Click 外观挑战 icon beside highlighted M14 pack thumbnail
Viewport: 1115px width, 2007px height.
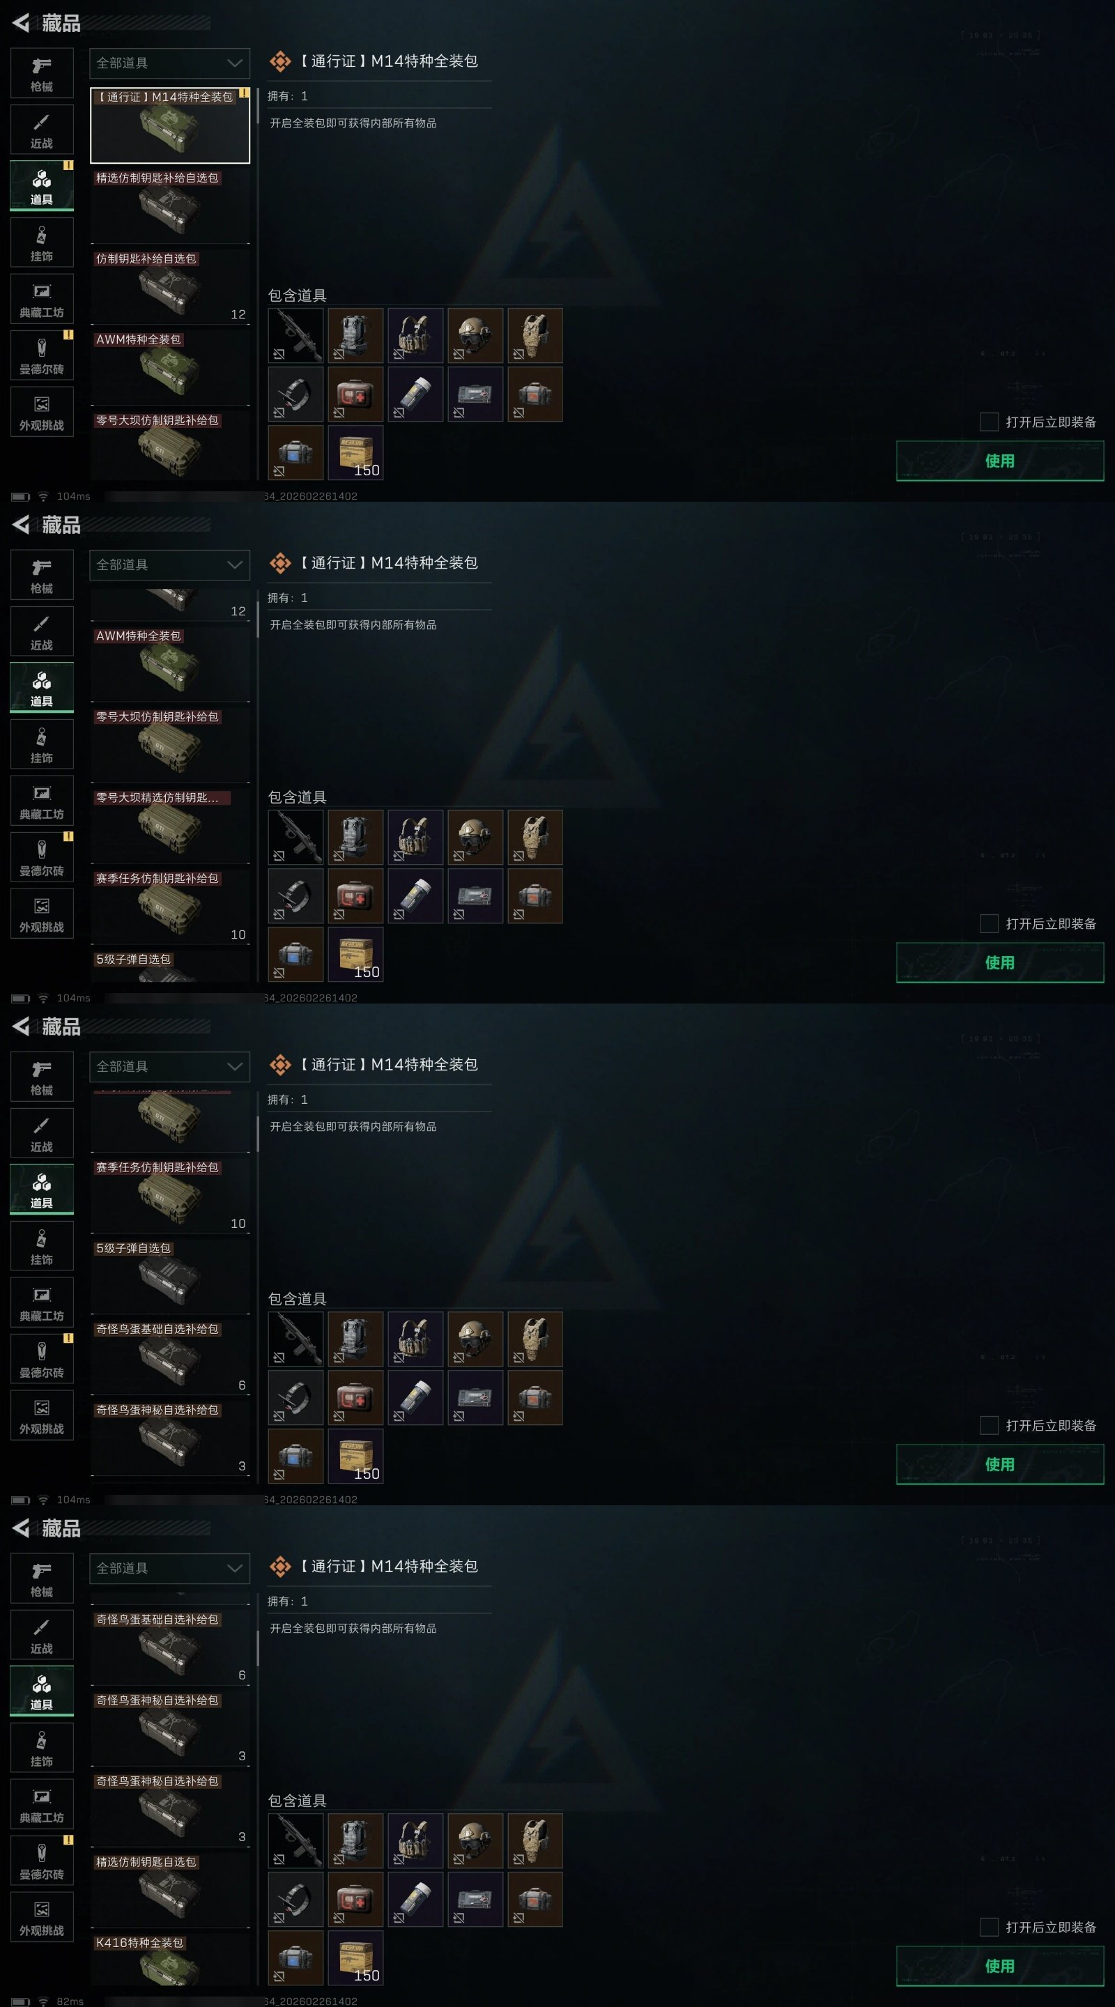click(42, 411)
